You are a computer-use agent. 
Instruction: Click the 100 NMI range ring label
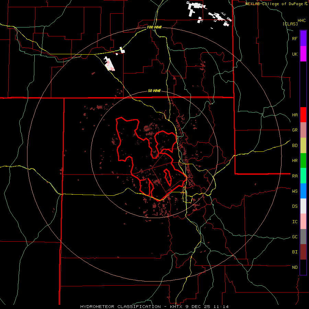coord(154,27)
